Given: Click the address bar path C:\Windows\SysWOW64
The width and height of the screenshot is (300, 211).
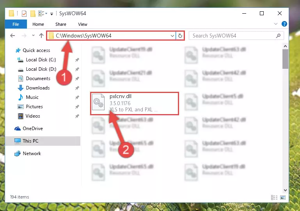Looking at the screenshot, I should point(83,36).
